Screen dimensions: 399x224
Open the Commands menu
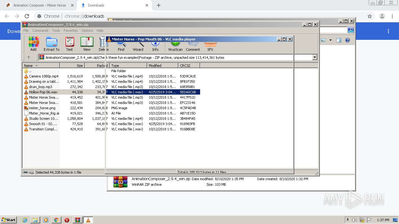[x=40, y=30]
